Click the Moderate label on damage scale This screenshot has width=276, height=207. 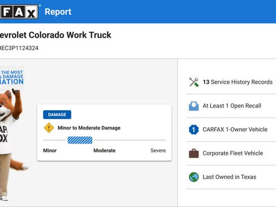(x=105, y=150)
